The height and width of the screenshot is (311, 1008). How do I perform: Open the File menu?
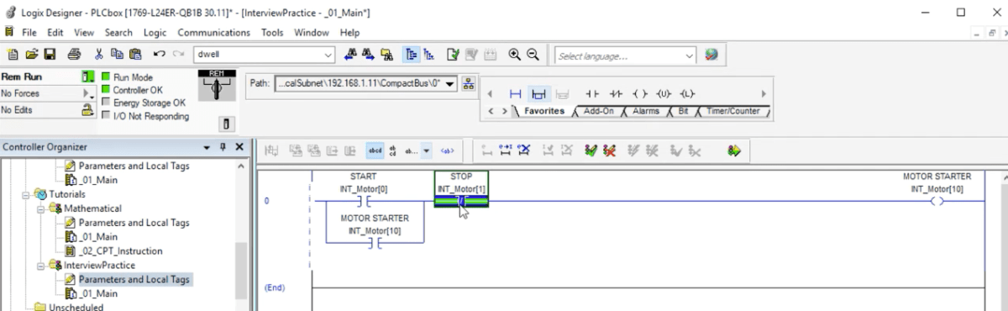coord(29,32)
